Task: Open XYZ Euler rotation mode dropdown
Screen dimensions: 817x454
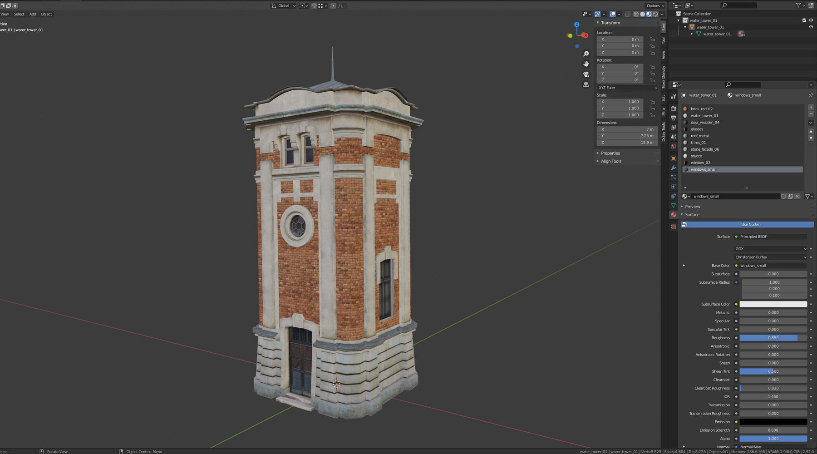Action: click(x=627, y=88)
